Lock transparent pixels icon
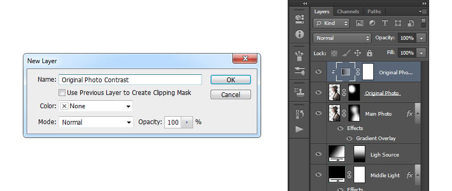452x191 pixels. click(334, 53)
